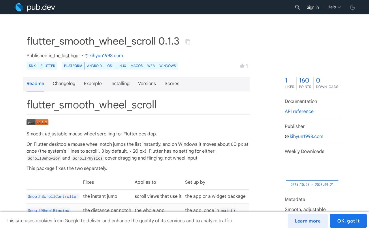This screenshot has width=369, height=230.
Task: Click the PLATFORM tag label
Action: (x=73, y=66)
